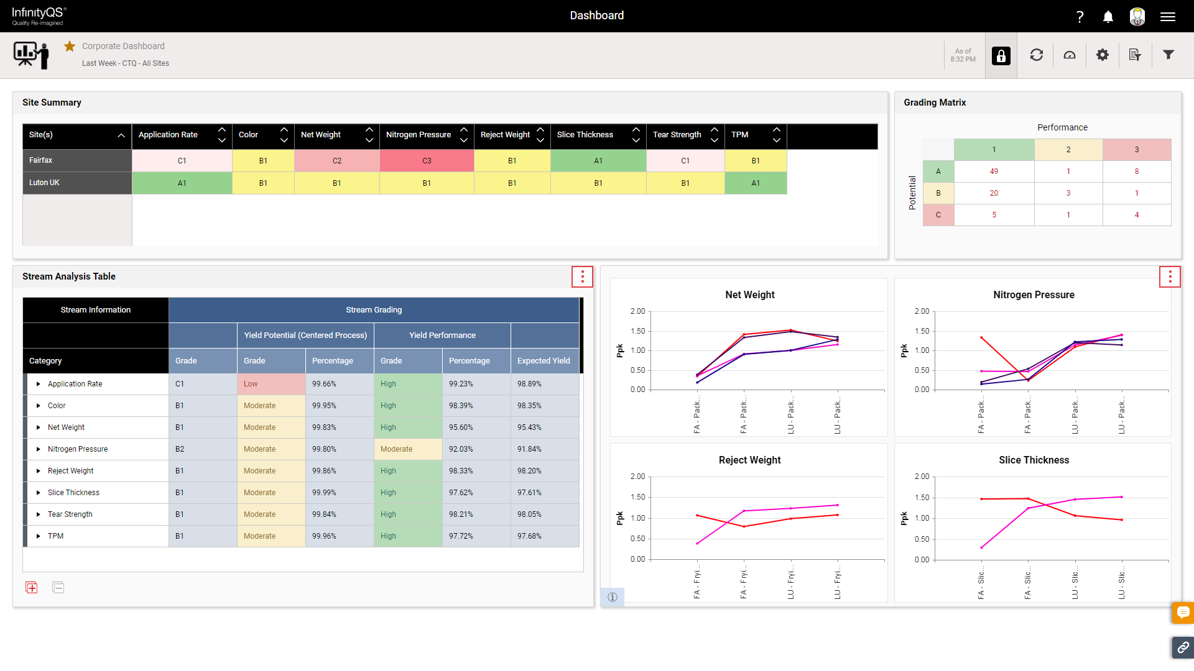Click grading matrix C3 value 4
Image resolution: width=1194 pixels, height=671 pixels.
(1137, 215)
